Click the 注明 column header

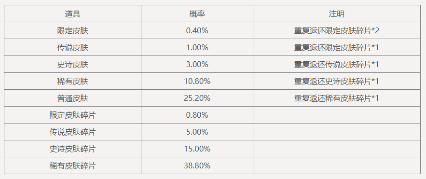[x=337, y=14]
